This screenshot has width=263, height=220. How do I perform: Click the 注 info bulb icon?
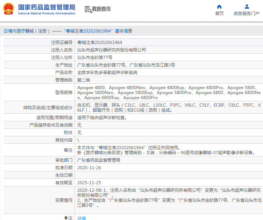[66, 218]
